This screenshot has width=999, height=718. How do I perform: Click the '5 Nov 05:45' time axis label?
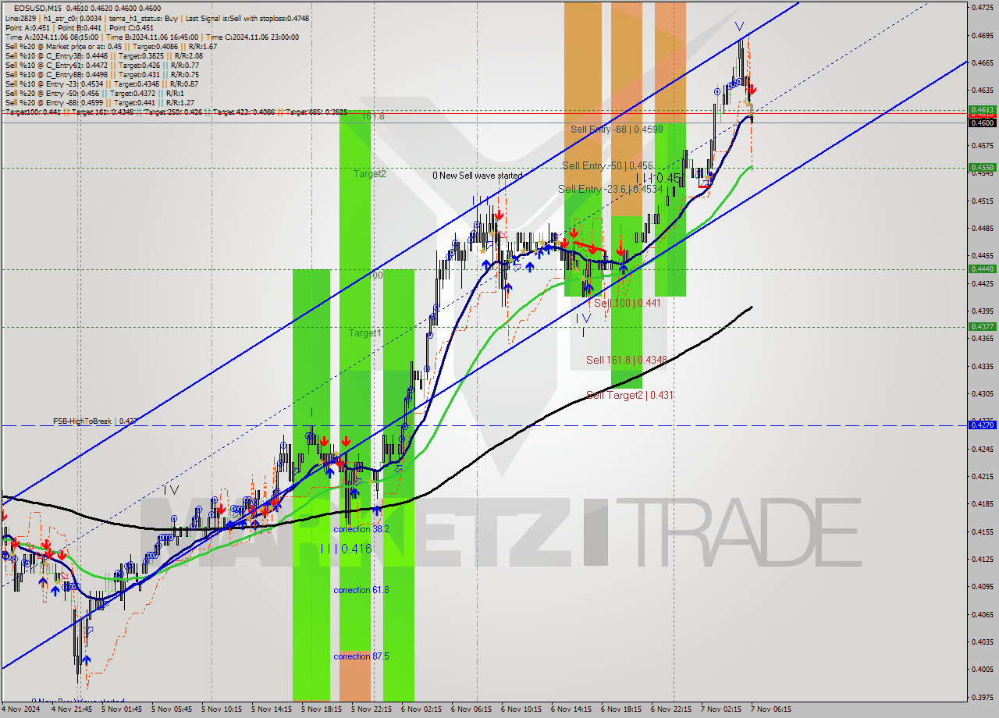click(173, 709)
